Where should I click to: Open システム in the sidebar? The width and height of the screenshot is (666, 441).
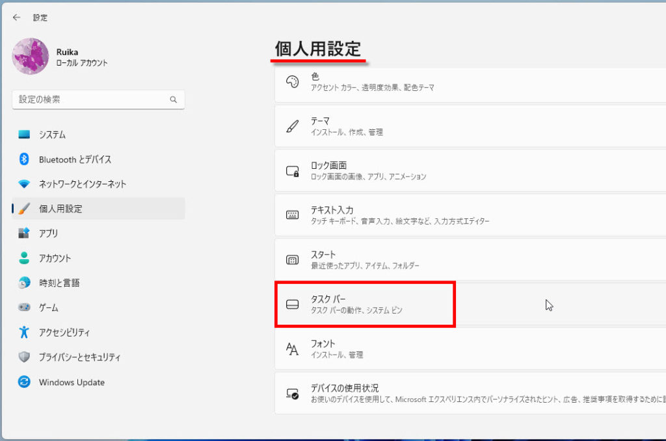(52, 134)
